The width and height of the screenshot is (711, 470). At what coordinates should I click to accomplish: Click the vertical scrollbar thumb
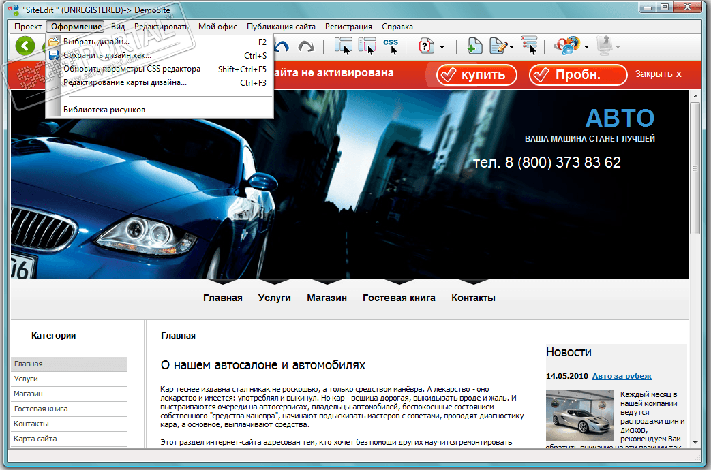coord(695,168)
